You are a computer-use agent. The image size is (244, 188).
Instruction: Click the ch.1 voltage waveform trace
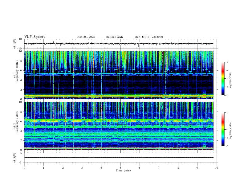click(119, 44)
